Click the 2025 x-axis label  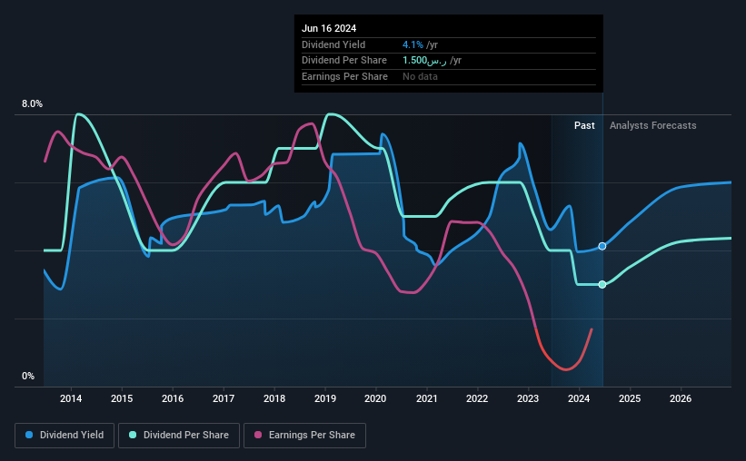[x=630, y=398]
